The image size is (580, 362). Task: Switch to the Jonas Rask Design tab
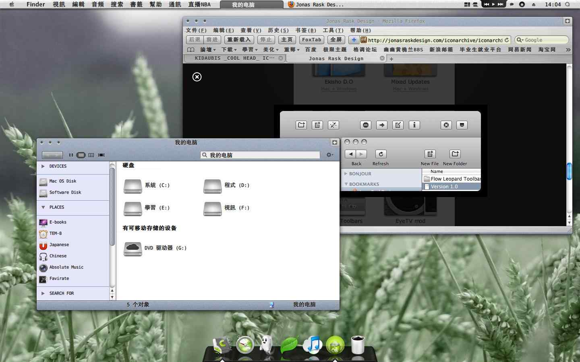tap(336, 58)
